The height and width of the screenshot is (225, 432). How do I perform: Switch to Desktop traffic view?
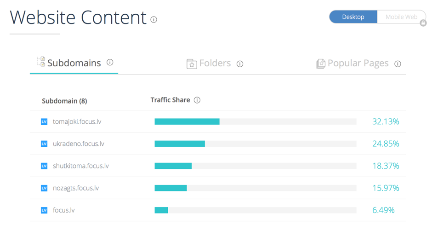[353, 17]
